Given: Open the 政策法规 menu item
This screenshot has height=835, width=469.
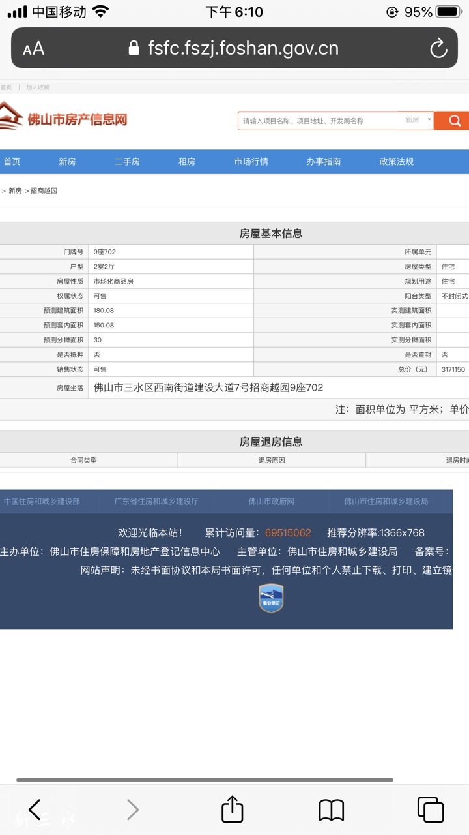Looking at the screenshot, I should pos(396,162).
